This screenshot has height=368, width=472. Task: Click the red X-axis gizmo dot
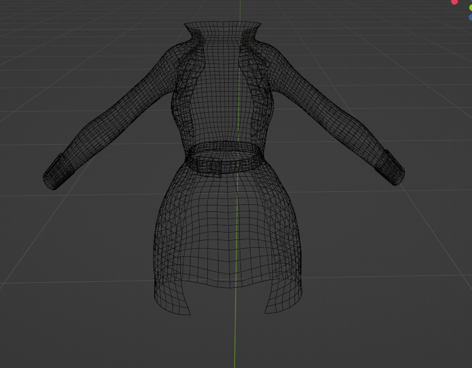tap(454, 2)
